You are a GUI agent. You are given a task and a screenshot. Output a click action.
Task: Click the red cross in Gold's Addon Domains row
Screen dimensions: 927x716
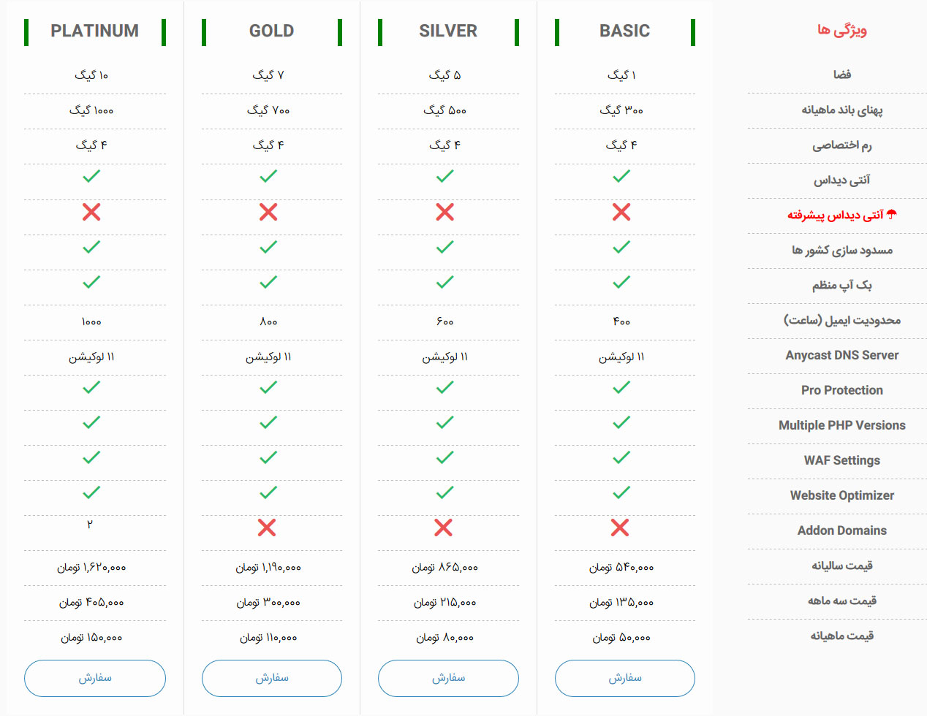tap(267, 528)
